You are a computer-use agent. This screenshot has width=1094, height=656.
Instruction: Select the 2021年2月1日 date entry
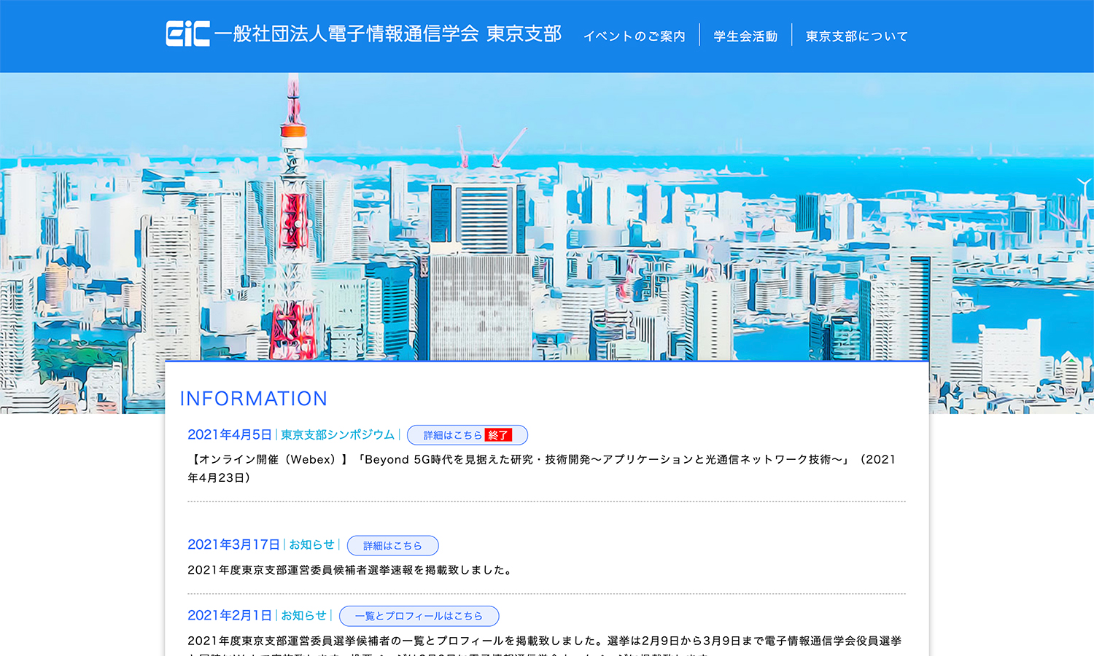click(x=229, y=616)
